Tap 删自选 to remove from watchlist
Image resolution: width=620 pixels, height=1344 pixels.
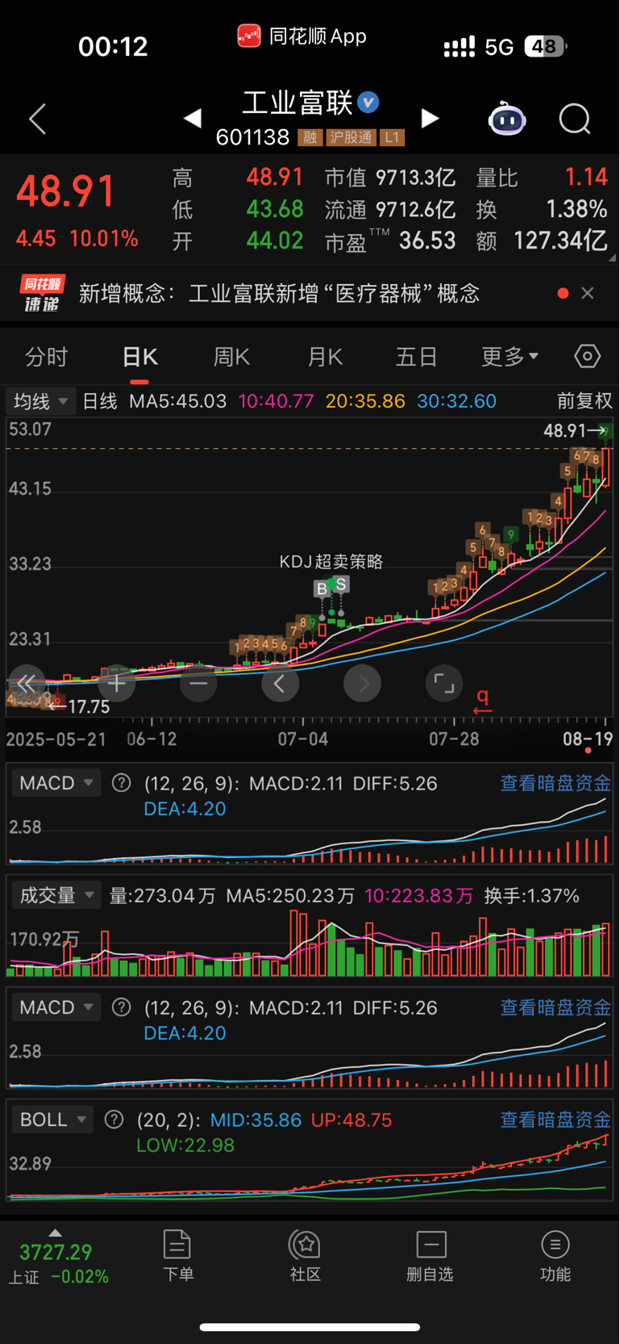tap(431, 1255)
